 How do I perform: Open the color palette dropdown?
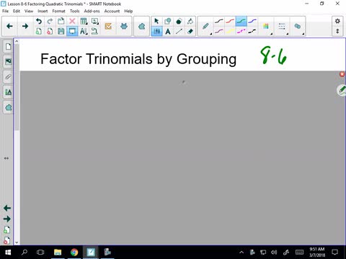point(266,27)
